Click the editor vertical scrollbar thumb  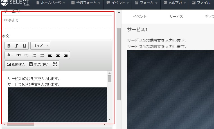109,79
